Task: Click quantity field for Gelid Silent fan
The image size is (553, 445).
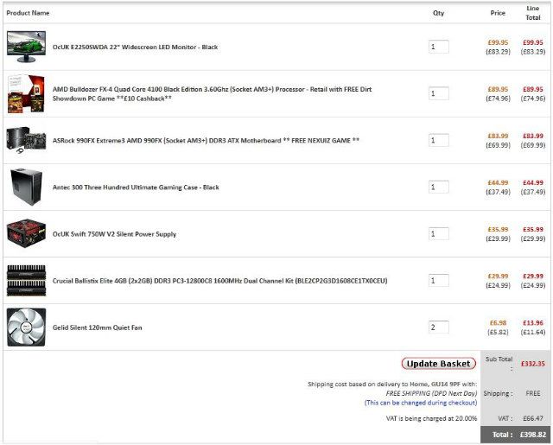Action: pyautogui.click(x=439, y=327)
